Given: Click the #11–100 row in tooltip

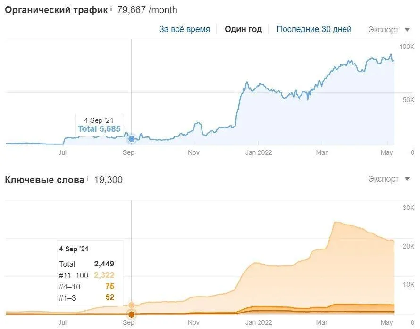Looking at the screenshot, I should tap(86, 275).
